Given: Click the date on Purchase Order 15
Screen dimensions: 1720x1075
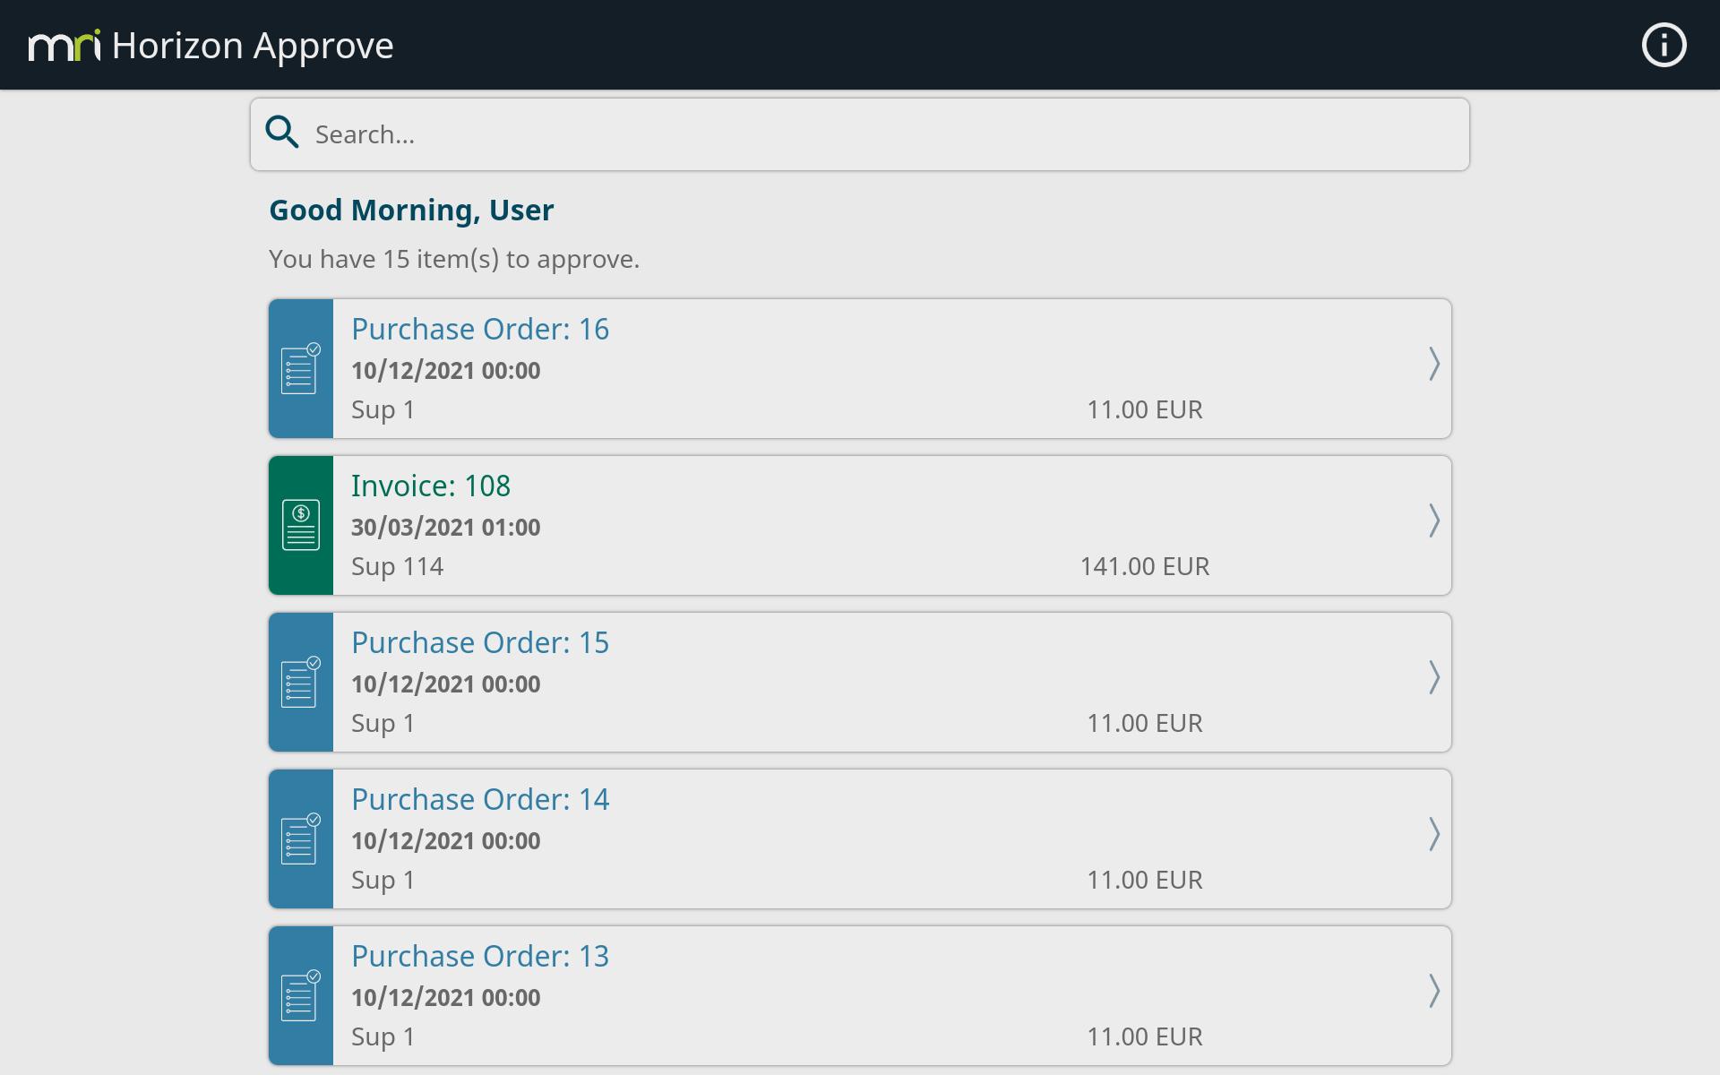Looking at the screenshot, I should point(445,684).
